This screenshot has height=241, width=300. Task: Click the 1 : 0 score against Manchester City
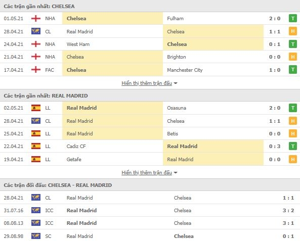click(x=275, y=70)
